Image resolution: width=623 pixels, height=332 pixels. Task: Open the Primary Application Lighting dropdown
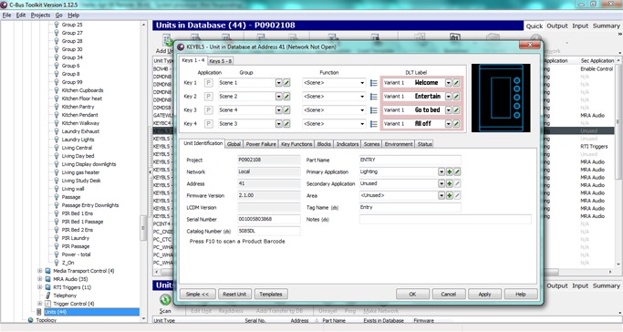pyautogui.click(x=441, y=172)
